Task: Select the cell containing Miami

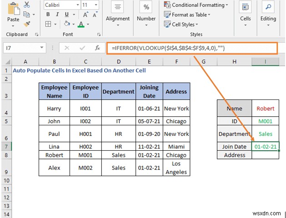Action: click(176, 147)
